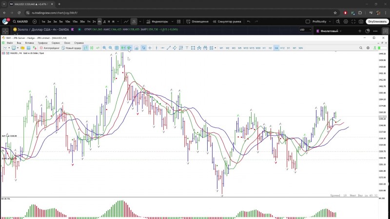
Task: Open the Вид menu
Action: point(19,43)
